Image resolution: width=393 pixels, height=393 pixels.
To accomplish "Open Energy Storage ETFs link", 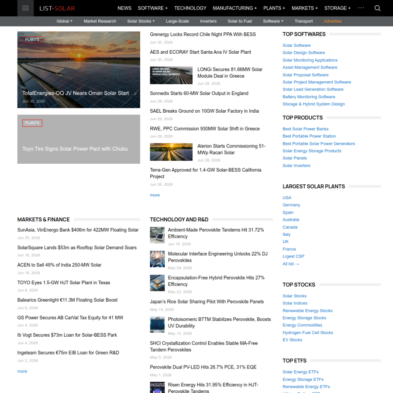I will coord(303,379).
